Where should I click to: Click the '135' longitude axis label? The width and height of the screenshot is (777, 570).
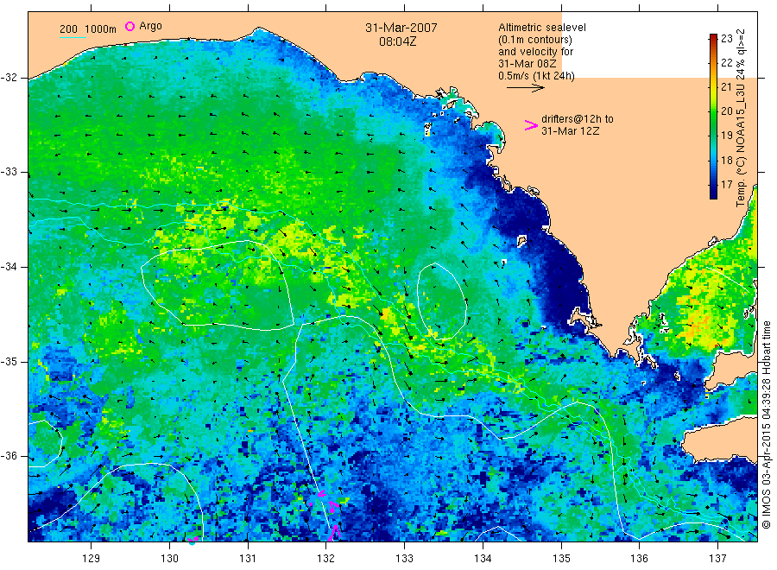pos(561,559)
